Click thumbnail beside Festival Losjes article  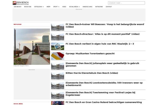point(58,95)
